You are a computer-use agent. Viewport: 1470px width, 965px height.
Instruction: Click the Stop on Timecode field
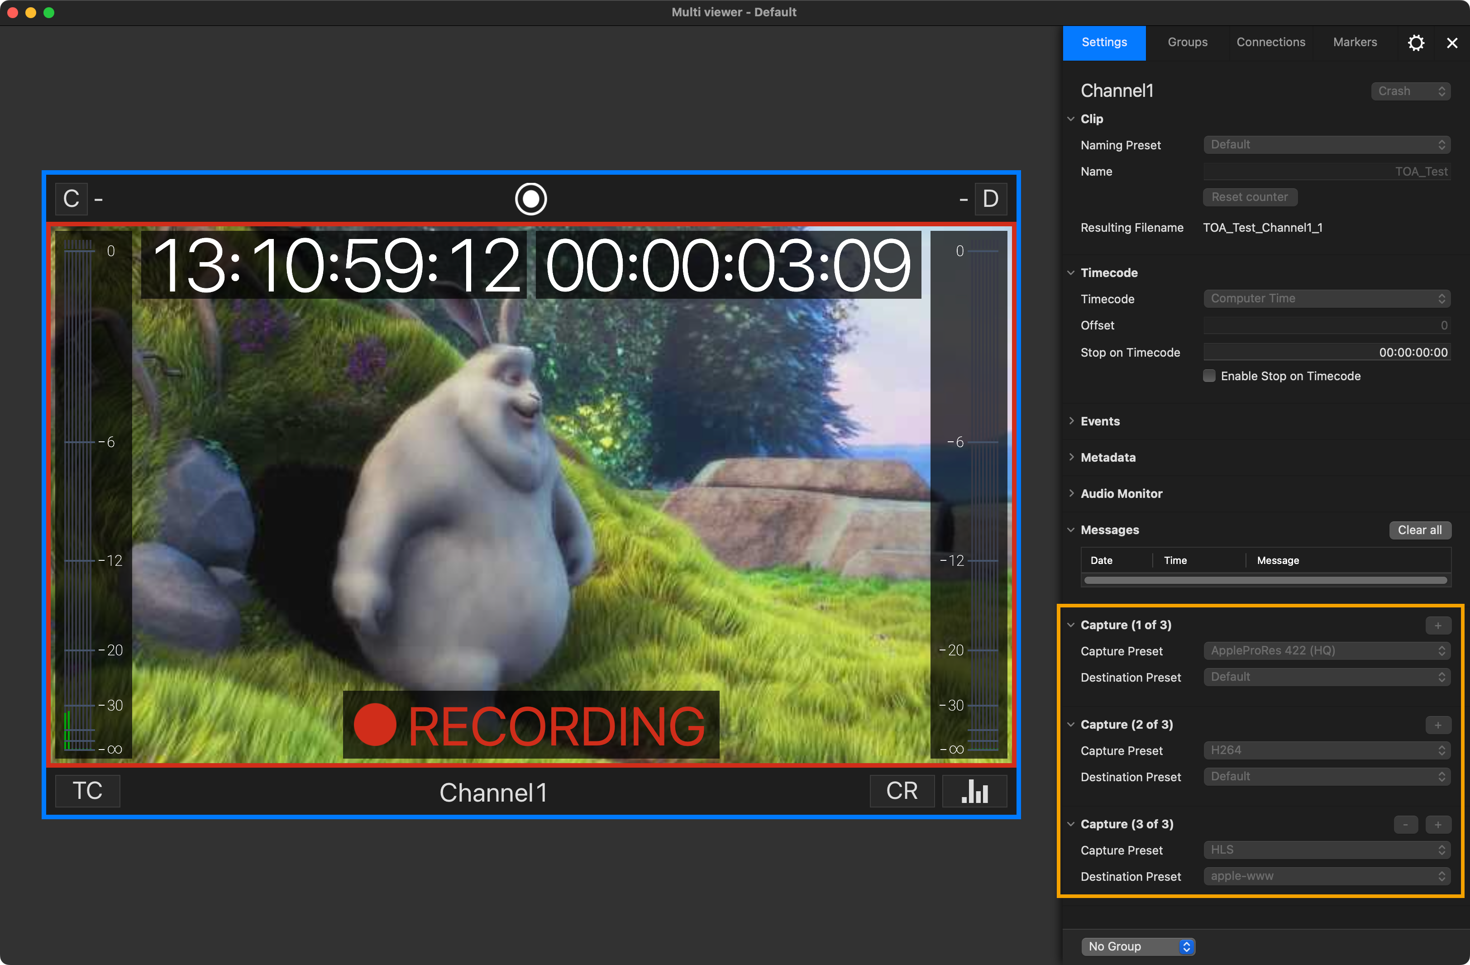[x=1327, y=352]
